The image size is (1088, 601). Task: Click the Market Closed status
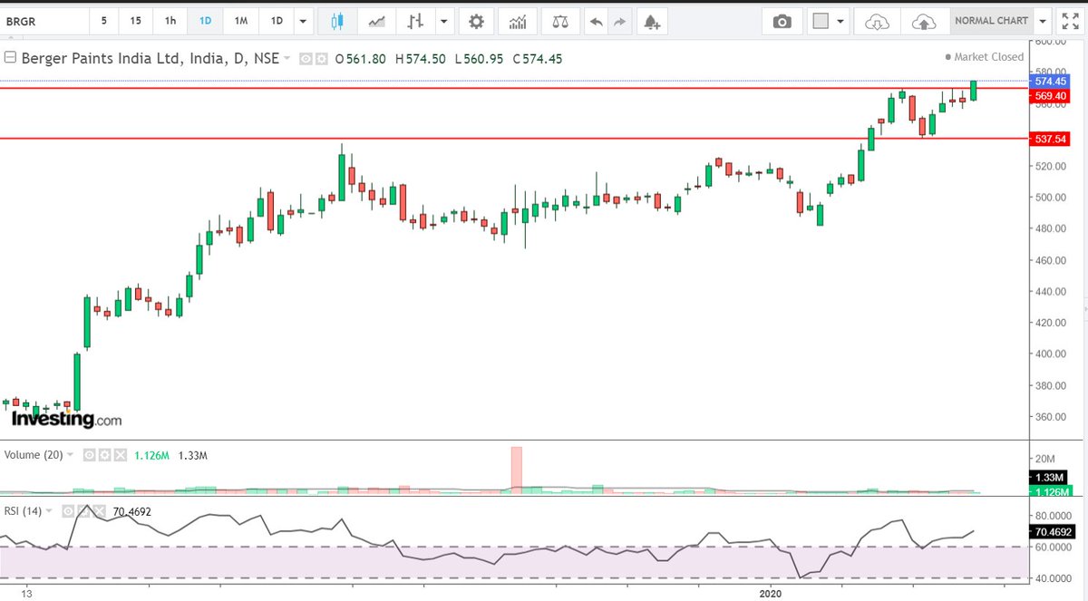984,56
